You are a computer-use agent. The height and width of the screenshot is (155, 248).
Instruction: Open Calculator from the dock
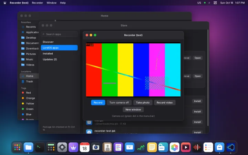(x=51, y=147)
